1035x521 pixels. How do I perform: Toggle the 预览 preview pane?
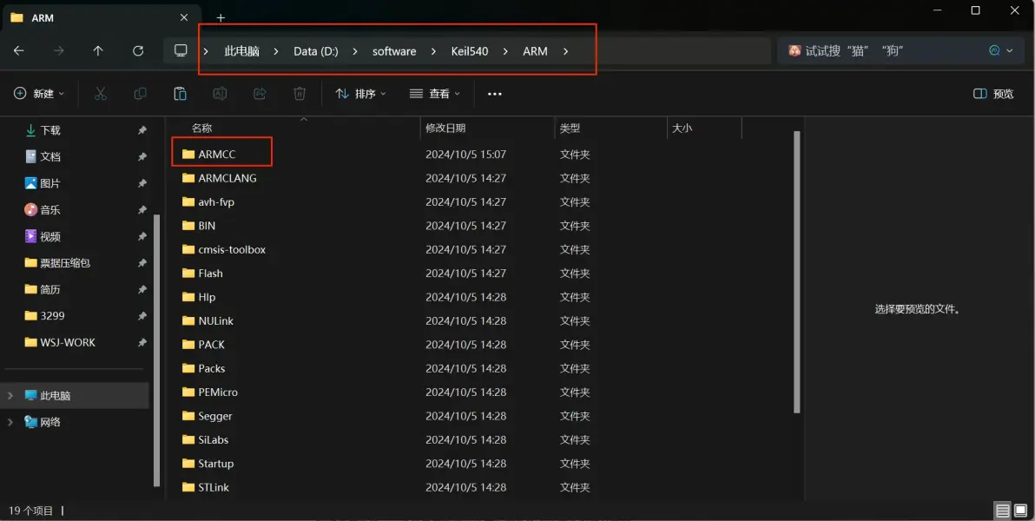pos(993,94)
